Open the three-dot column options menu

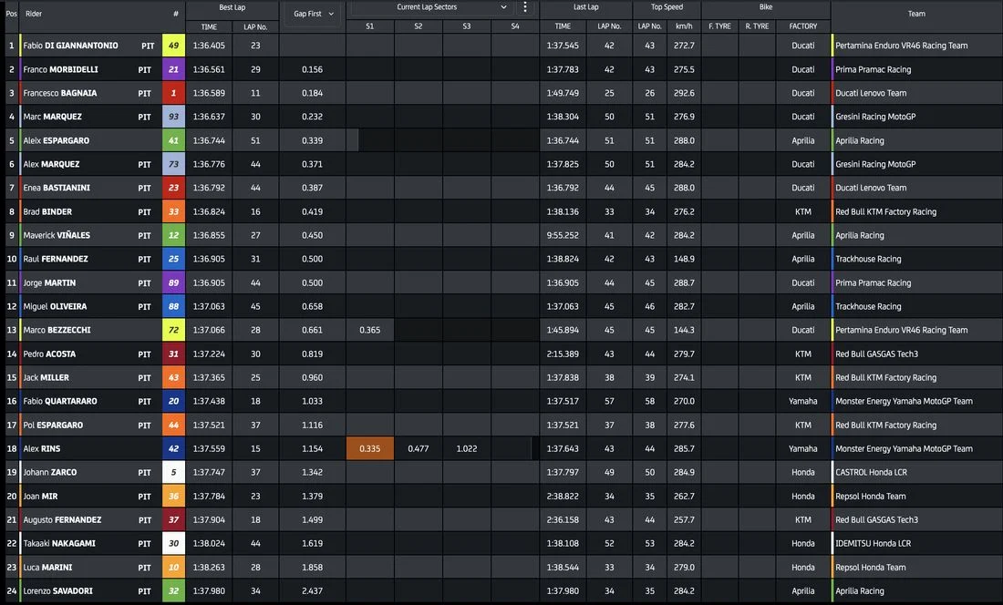[525, 7]
